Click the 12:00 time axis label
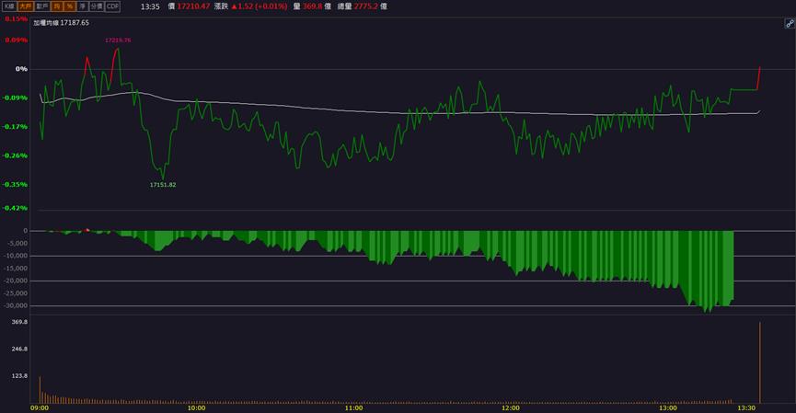Image resolution: width=796 pixels, height=413 pixels. [511, 407]
